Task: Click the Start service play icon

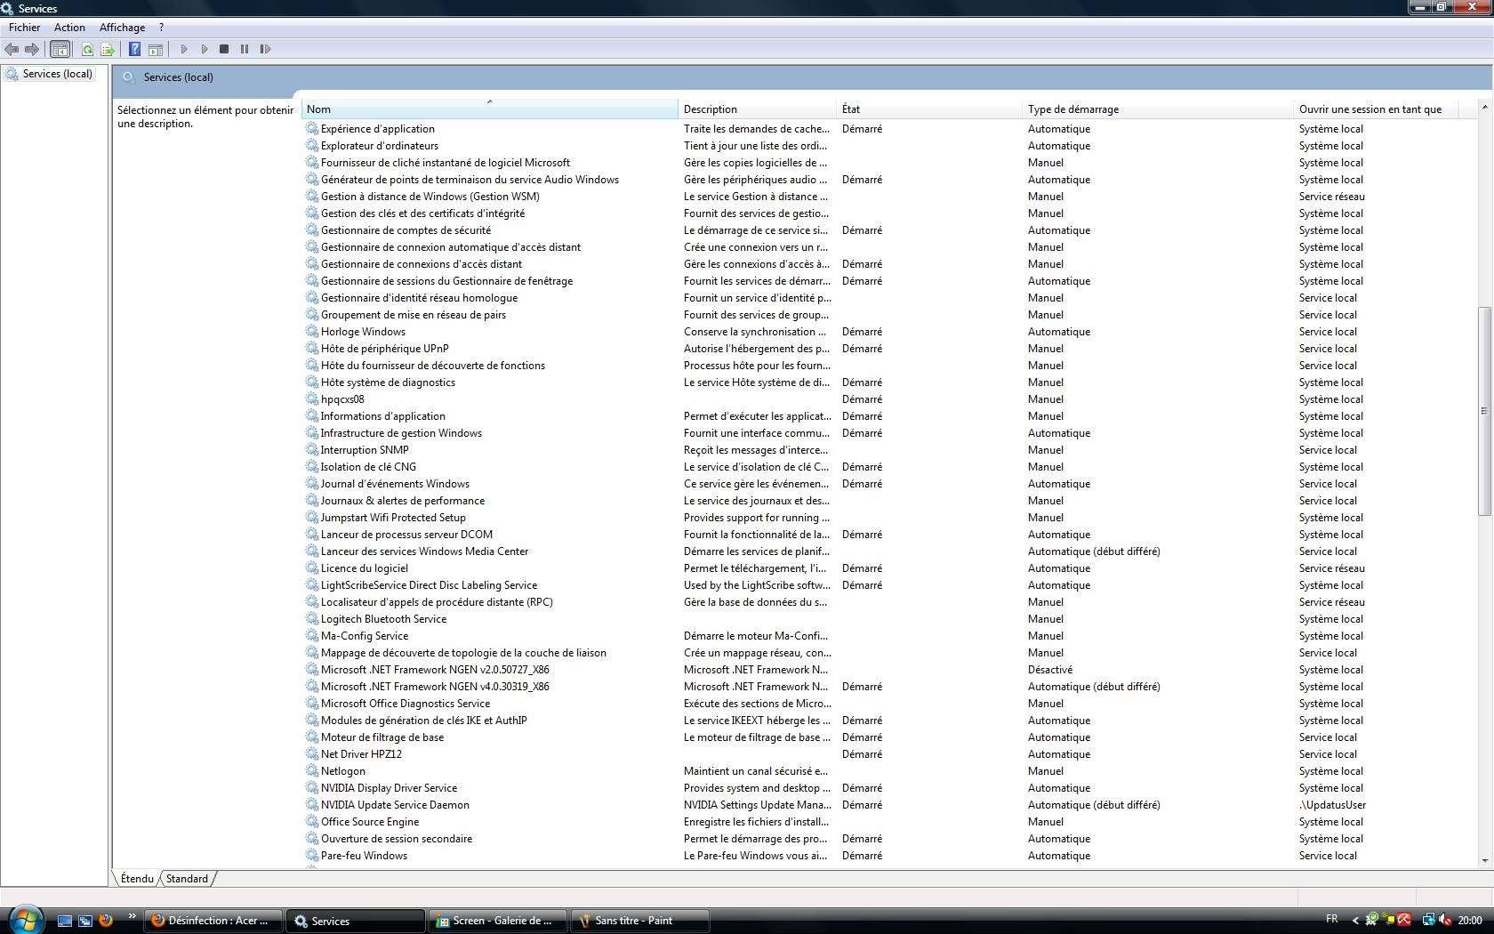Action: (x=183, y=49)
